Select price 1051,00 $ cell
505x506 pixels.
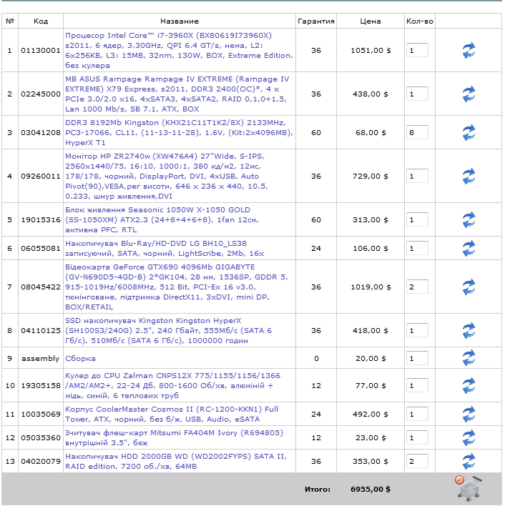371,50
